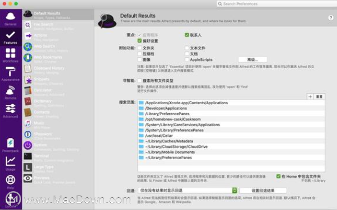The width and height of the screenshot is (337, 210).
Task: Click the 设置回退结果 button
Action: pos(263,190)
